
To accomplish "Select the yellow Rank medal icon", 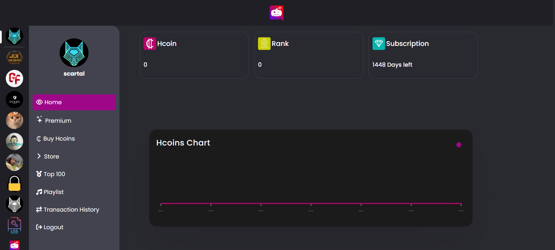I will tap(264, 43).
